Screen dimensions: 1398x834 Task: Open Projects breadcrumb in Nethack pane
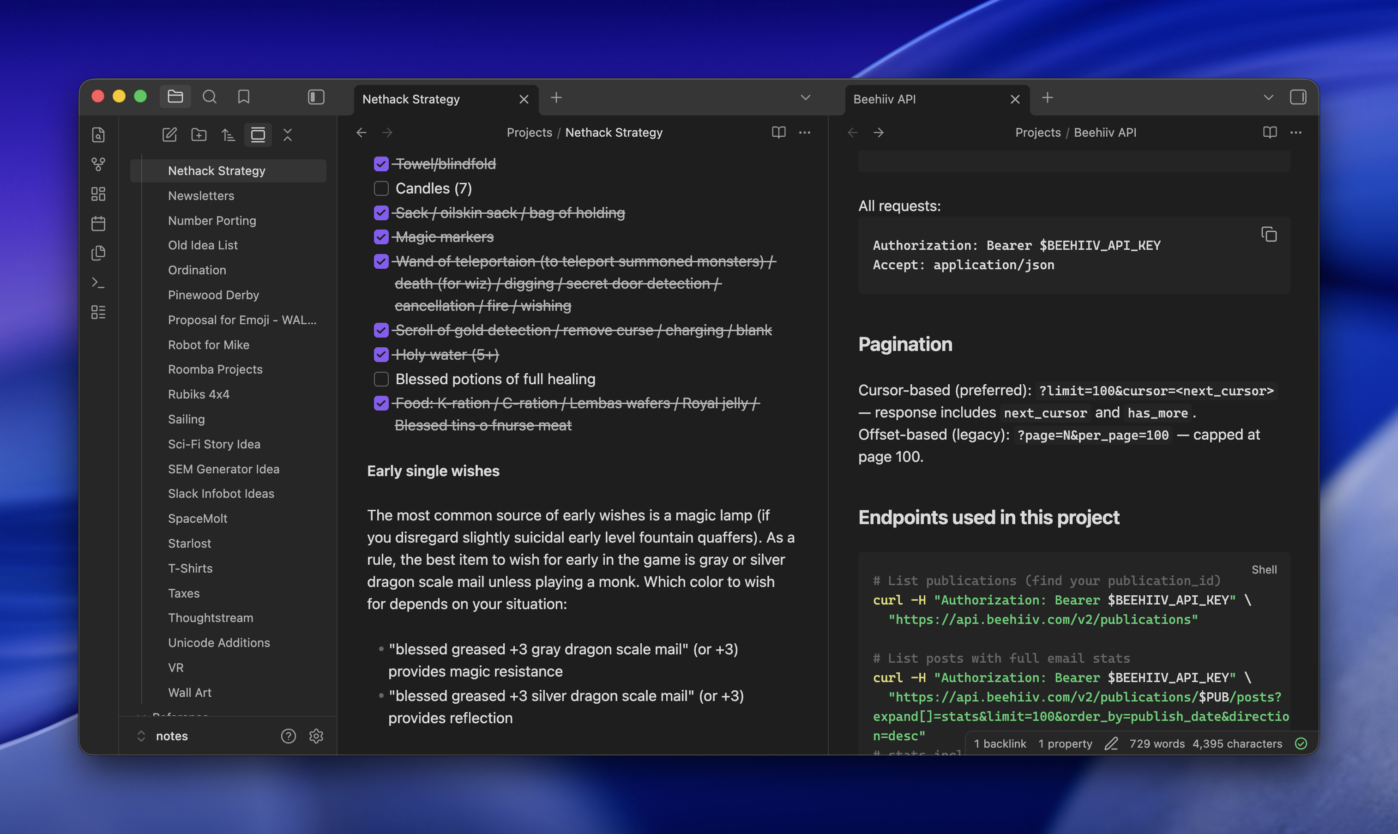click(x=529, y=133)
